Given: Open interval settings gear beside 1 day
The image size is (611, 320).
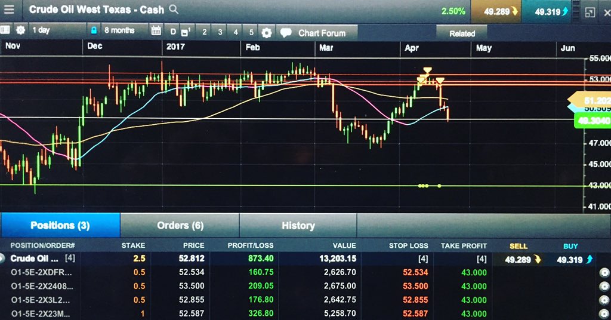Looking at the screenshot, I should click(21, 30).
